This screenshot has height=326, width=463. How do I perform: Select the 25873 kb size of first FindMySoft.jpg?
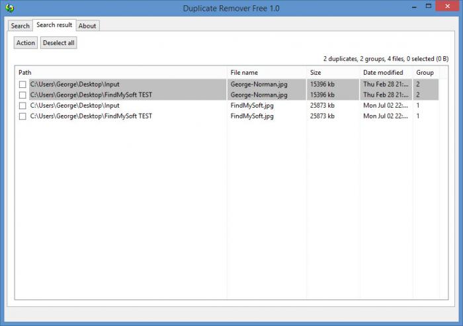322,106
